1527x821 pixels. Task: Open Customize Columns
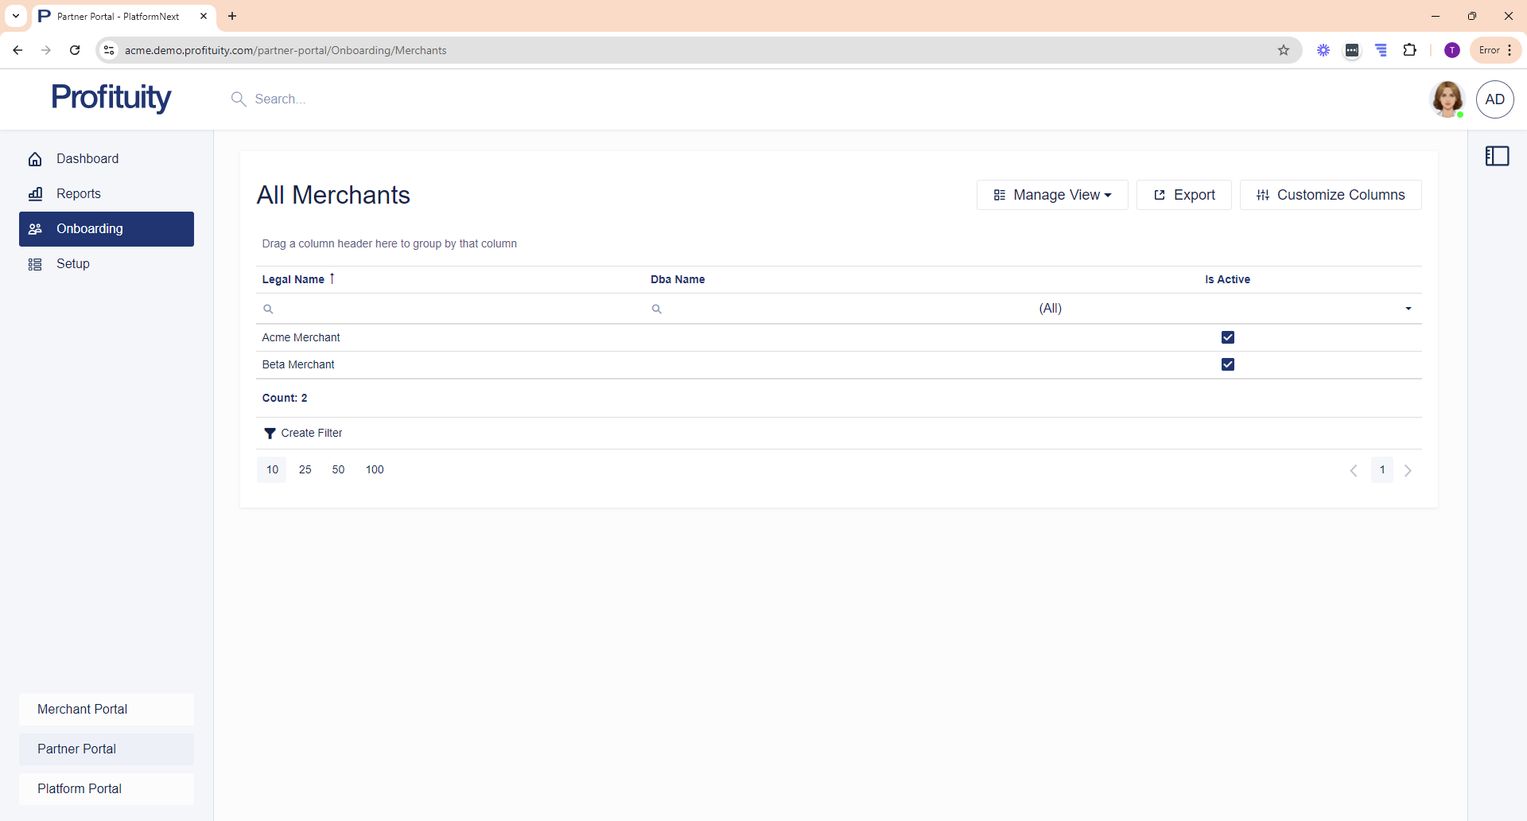(1330, 195)
